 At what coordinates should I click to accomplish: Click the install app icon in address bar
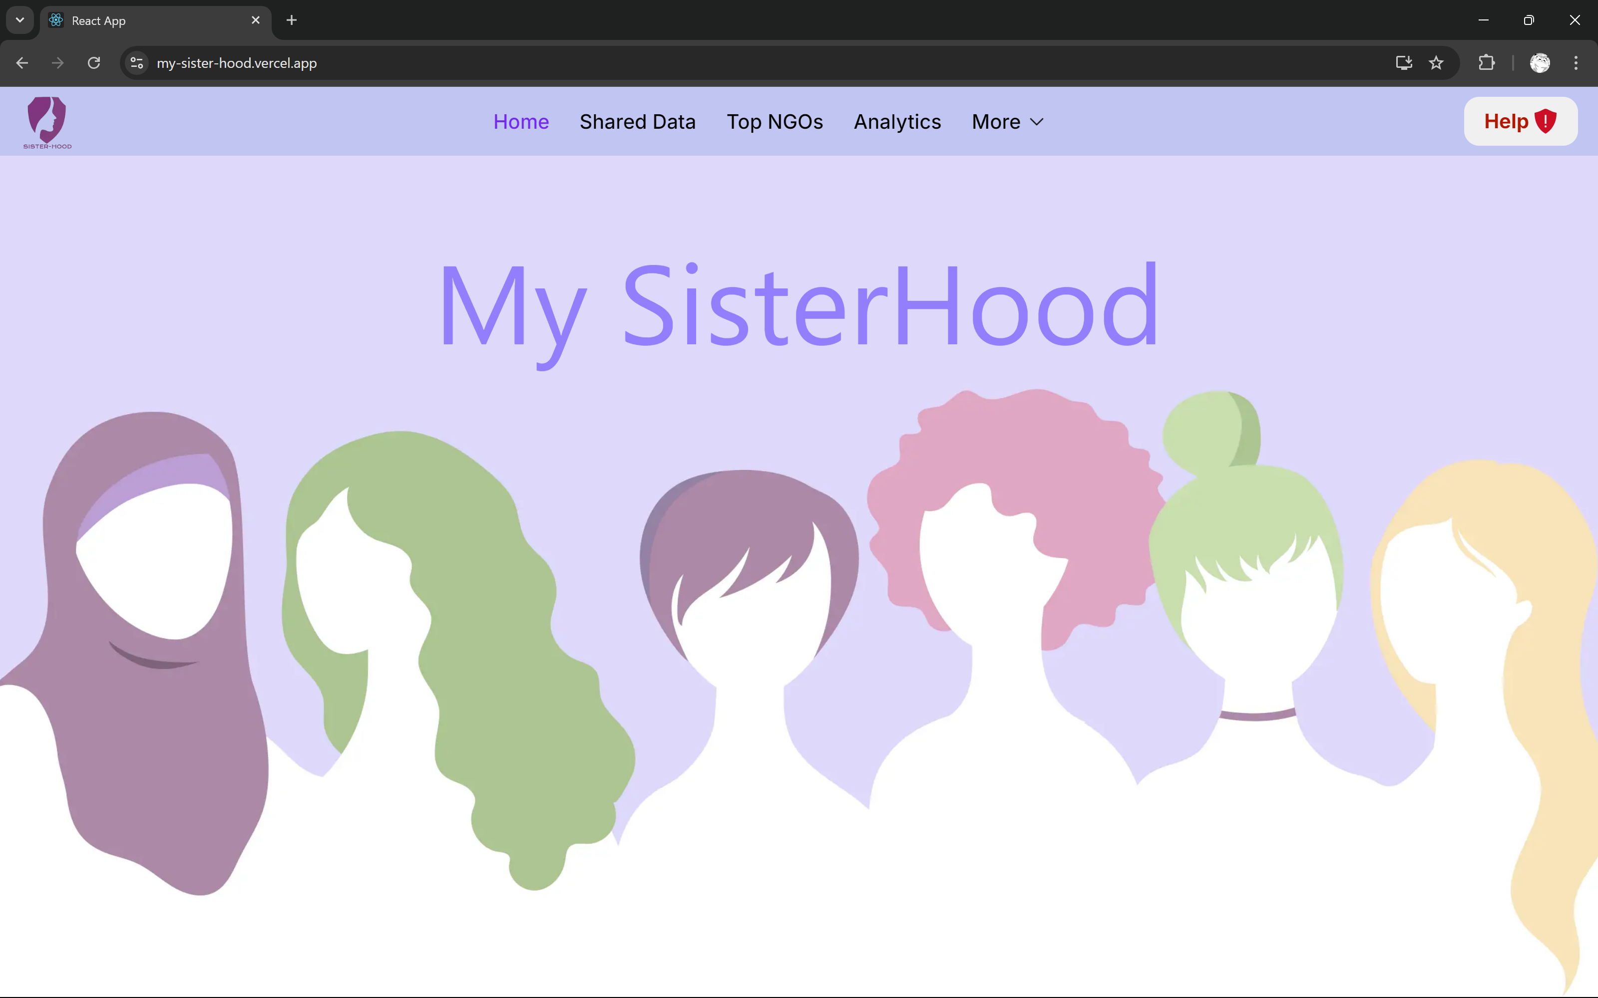pyautogui.click(x=1404, y=63)
